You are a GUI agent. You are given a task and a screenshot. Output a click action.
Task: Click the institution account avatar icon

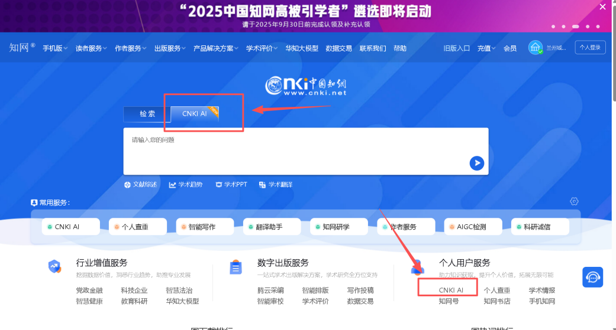(x=536, y=48)
